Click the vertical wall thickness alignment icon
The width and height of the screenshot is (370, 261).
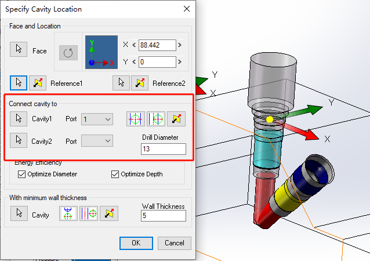(x=68, y=213)
